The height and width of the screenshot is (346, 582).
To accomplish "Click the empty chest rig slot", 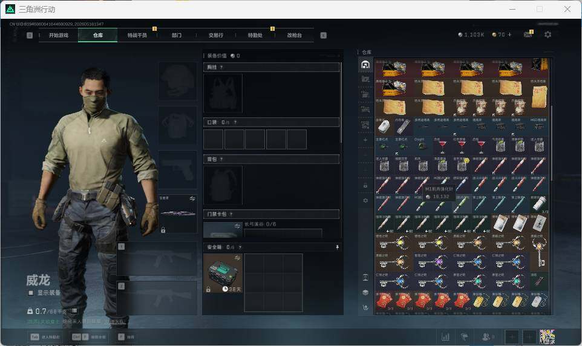I will click(x=223, y=93).
